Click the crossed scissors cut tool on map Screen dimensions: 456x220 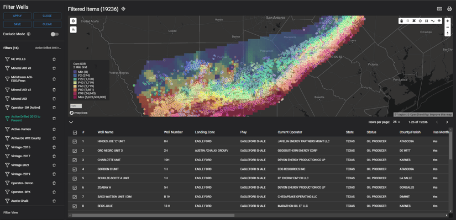point(414,21)
